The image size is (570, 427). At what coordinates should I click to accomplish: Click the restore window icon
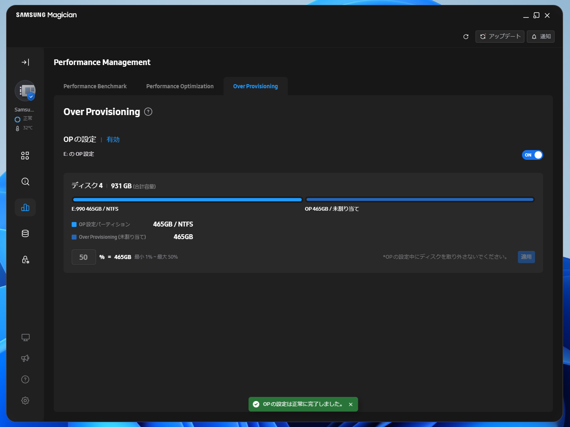pyautogui.click(x=537, y=15)
